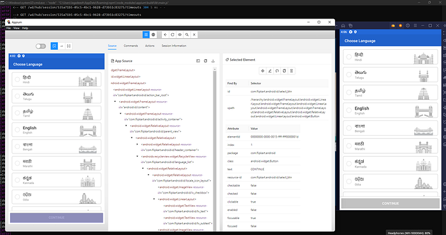Switch to the Actions tab

[150, 46]
